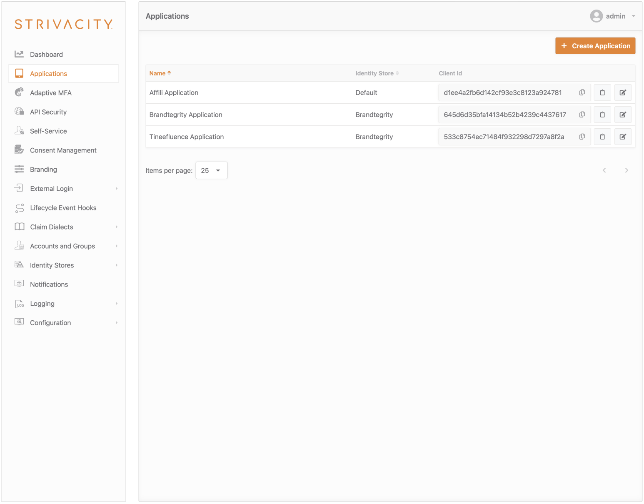644x504 pixels.
Task: Expand the Identity Stores submenu arrow
Action: tap(117, 265)
